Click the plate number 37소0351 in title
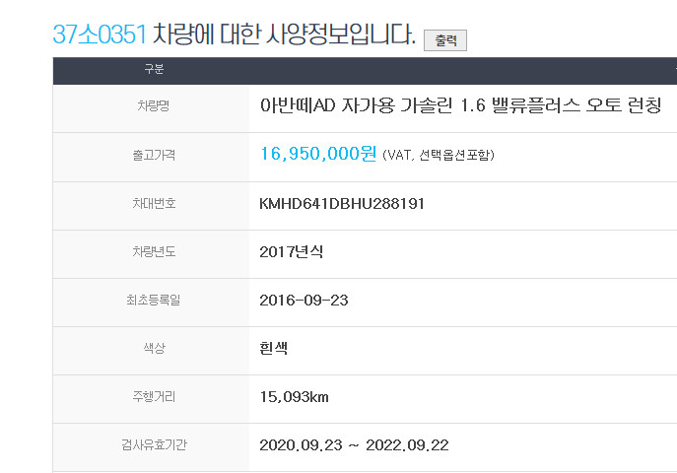Viewport: 677px width, 473px height. (100, 34)
